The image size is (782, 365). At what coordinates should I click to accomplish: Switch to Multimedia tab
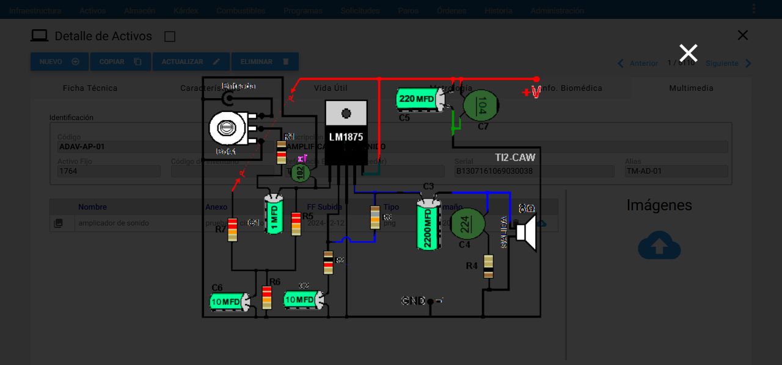[x=691, y=88]
